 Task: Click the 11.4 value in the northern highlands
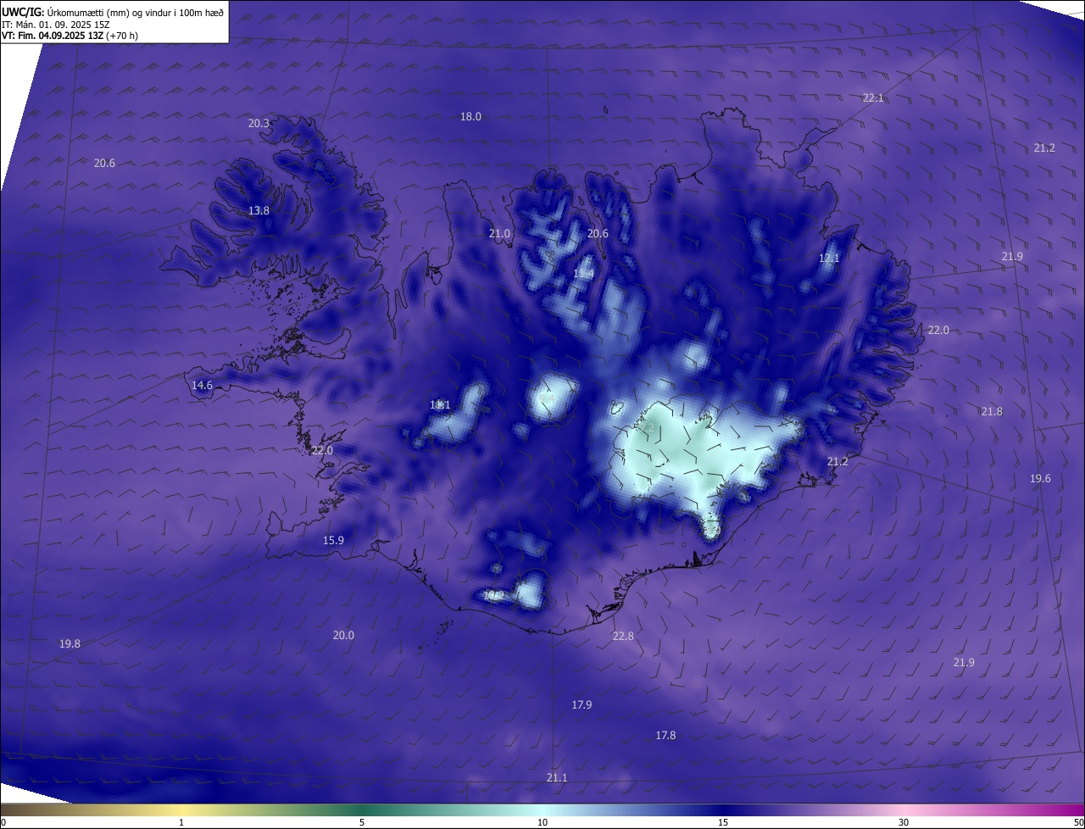pos(583,274)
